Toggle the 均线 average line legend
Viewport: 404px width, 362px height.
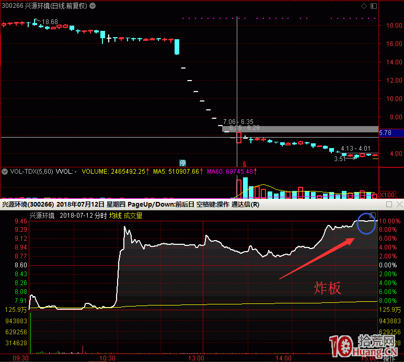coord(115,216)
